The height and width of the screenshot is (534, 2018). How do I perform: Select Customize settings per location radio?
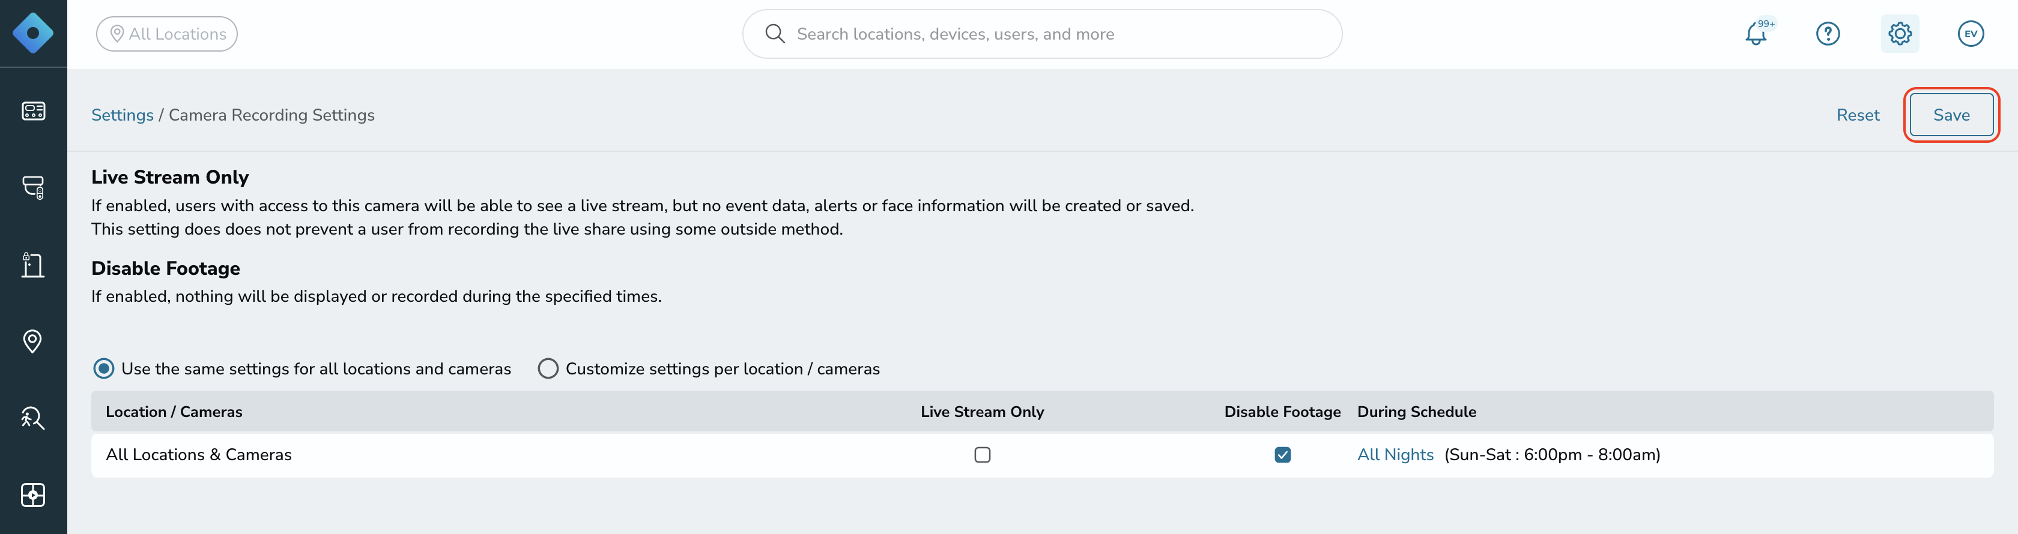[x=548, y=369]
